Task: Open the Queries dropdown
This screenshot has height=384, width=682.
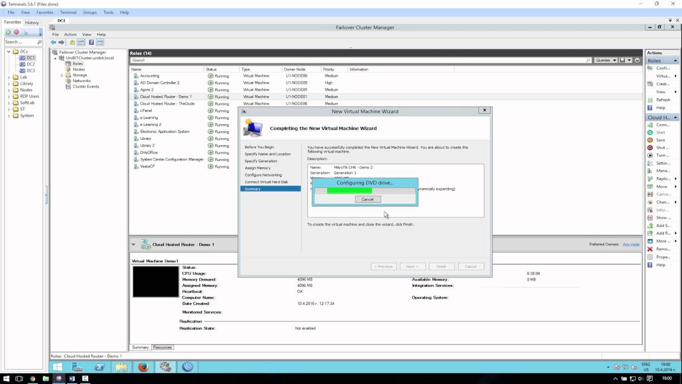Action: click(606, 60)
